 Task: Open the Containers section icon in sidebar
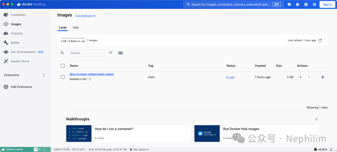point(6,15)
